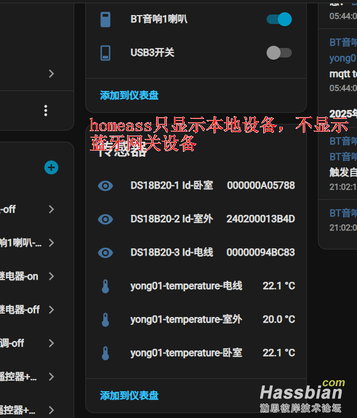Click the eye icon for DS18B20-2 Id-室外
This screenshot has width=357, height=418.
[105, 219]
